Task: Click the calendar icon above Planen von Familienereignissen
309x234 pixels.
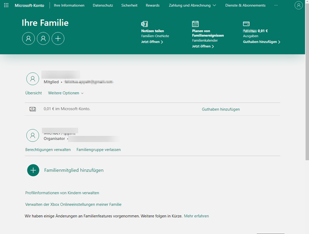Action: coord(195,24)
